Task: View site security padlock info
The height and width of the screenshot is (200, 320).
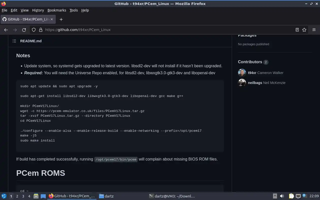Action: tap(41, 30)
